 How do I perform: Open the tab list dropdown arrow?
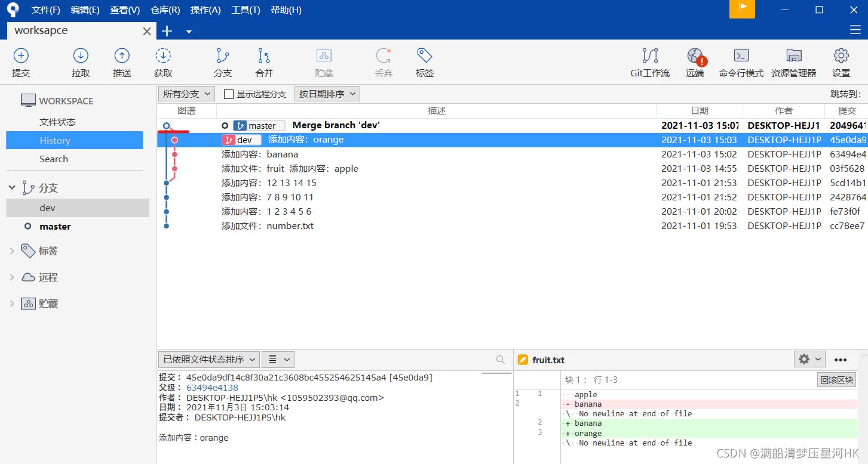[189, 32]
